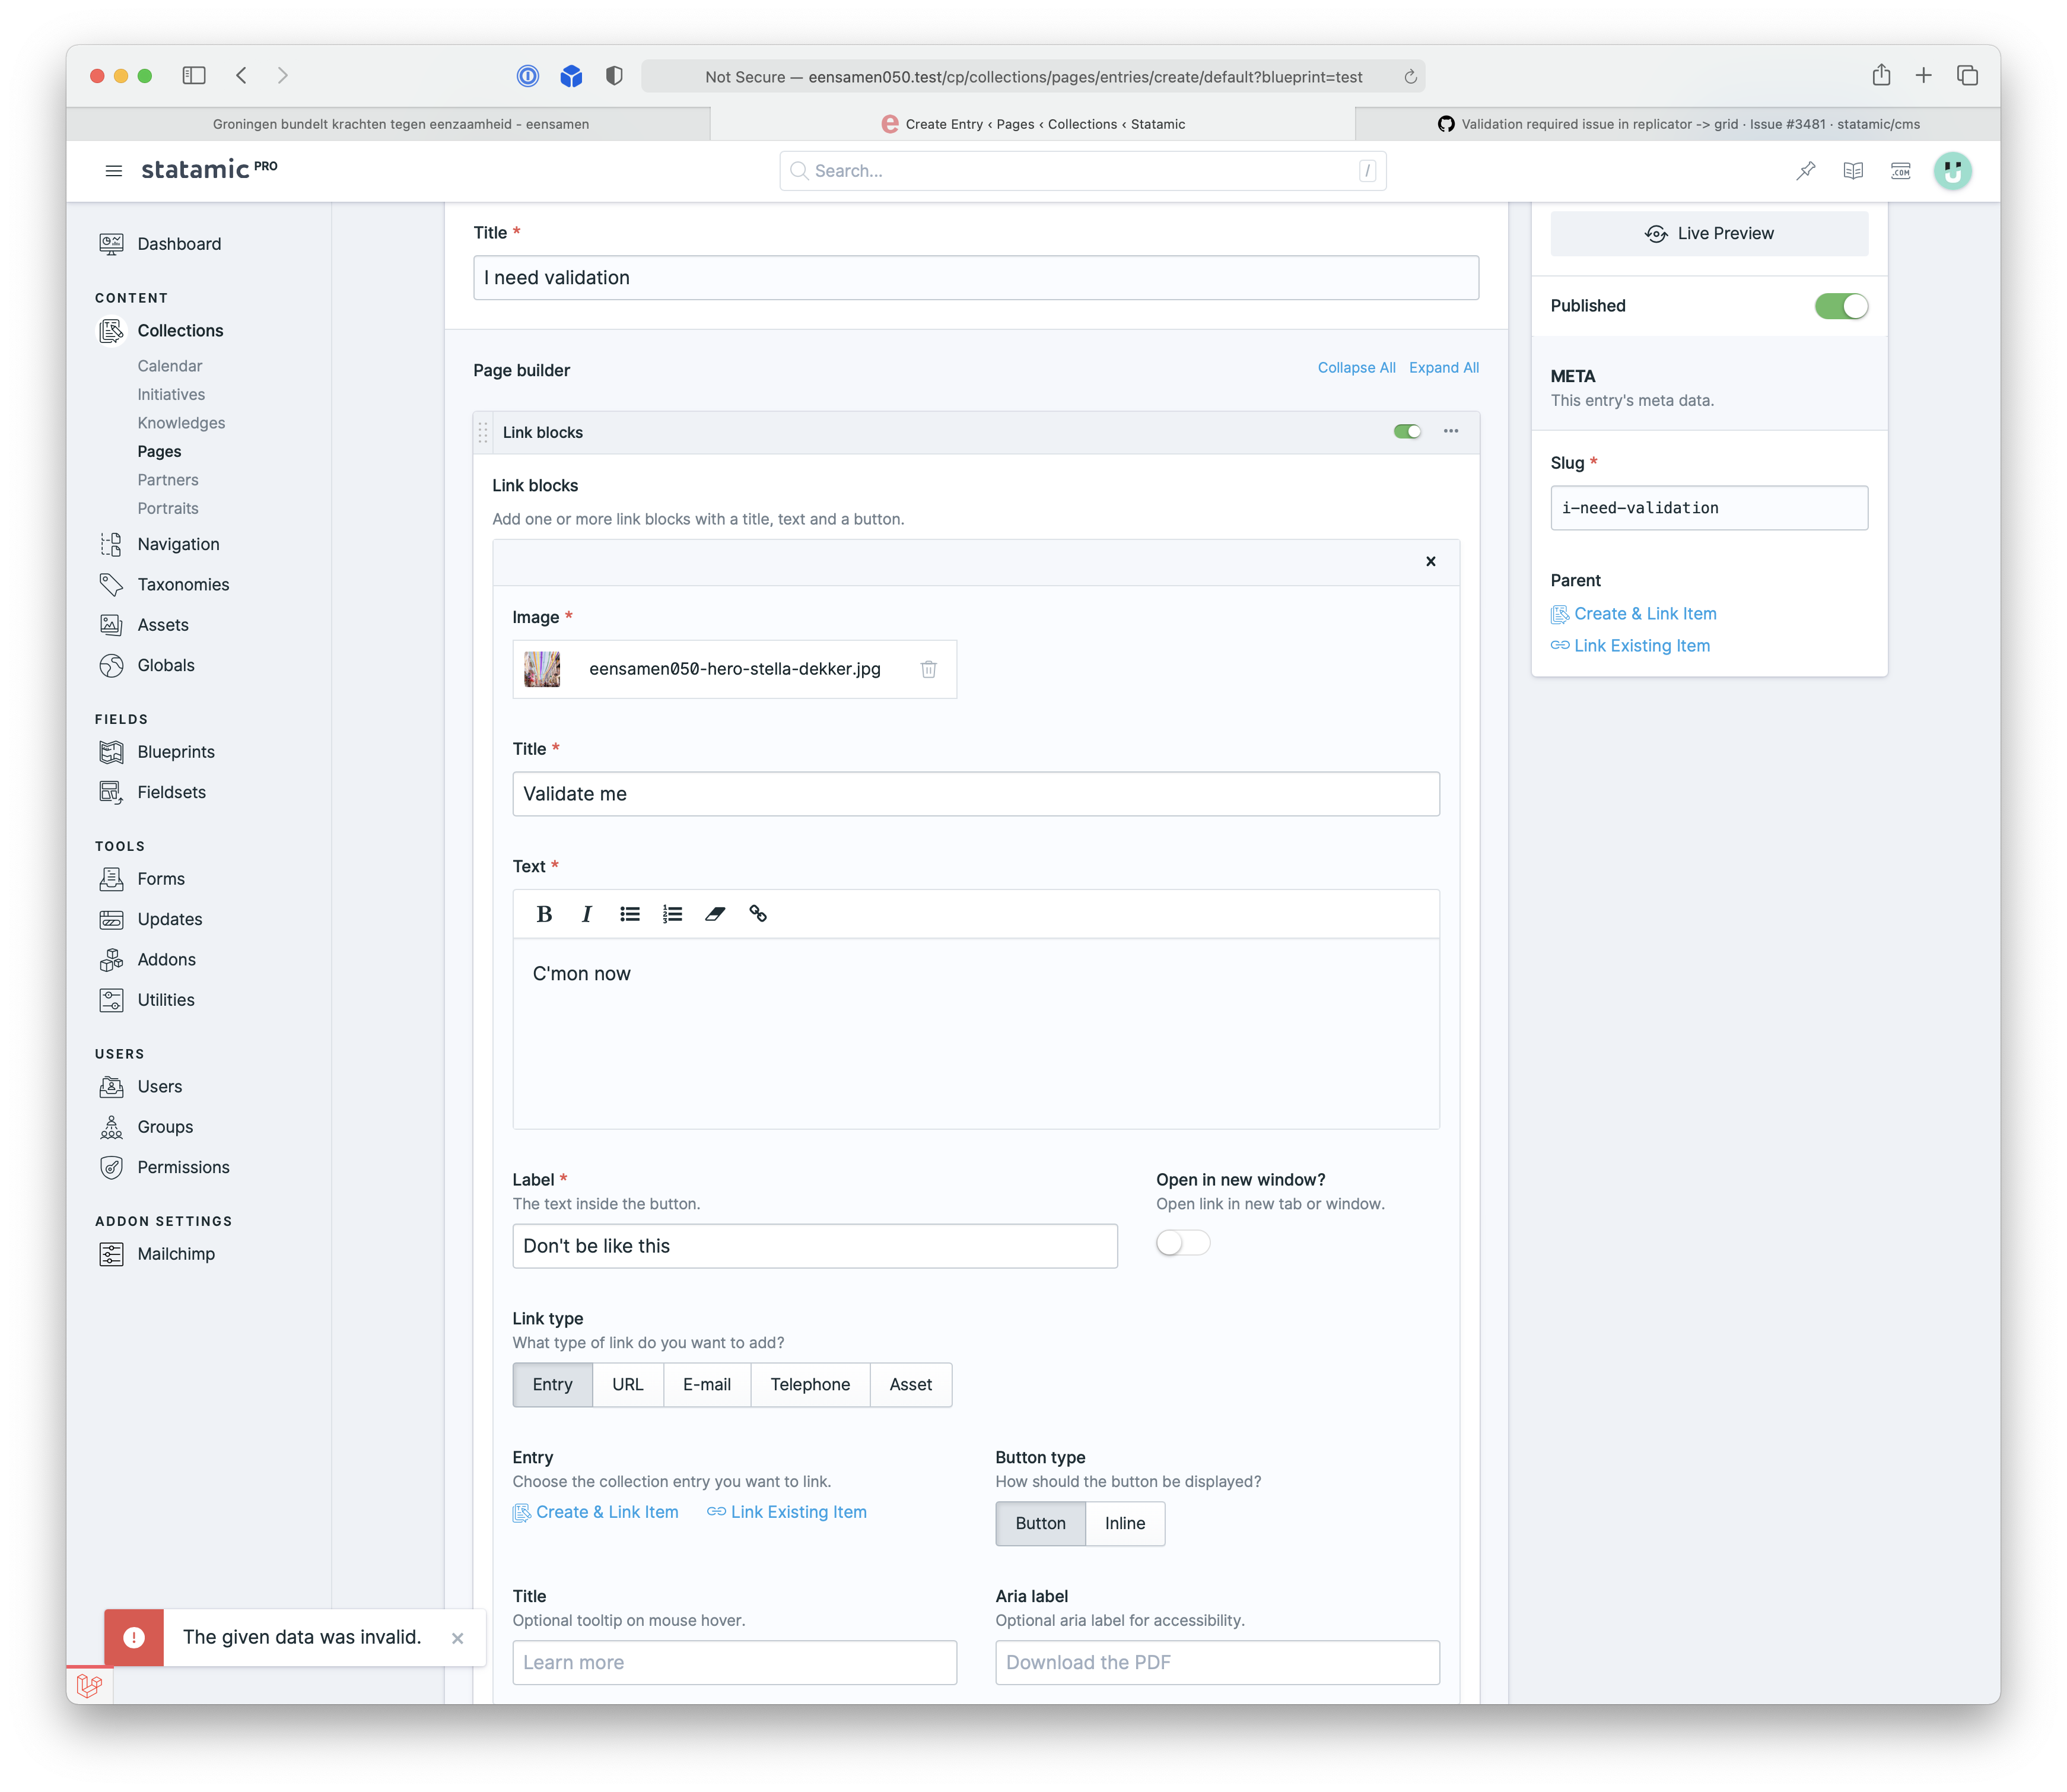Toggle Open in new window switch
2067x1792 pixels.
(1182, 1243)
